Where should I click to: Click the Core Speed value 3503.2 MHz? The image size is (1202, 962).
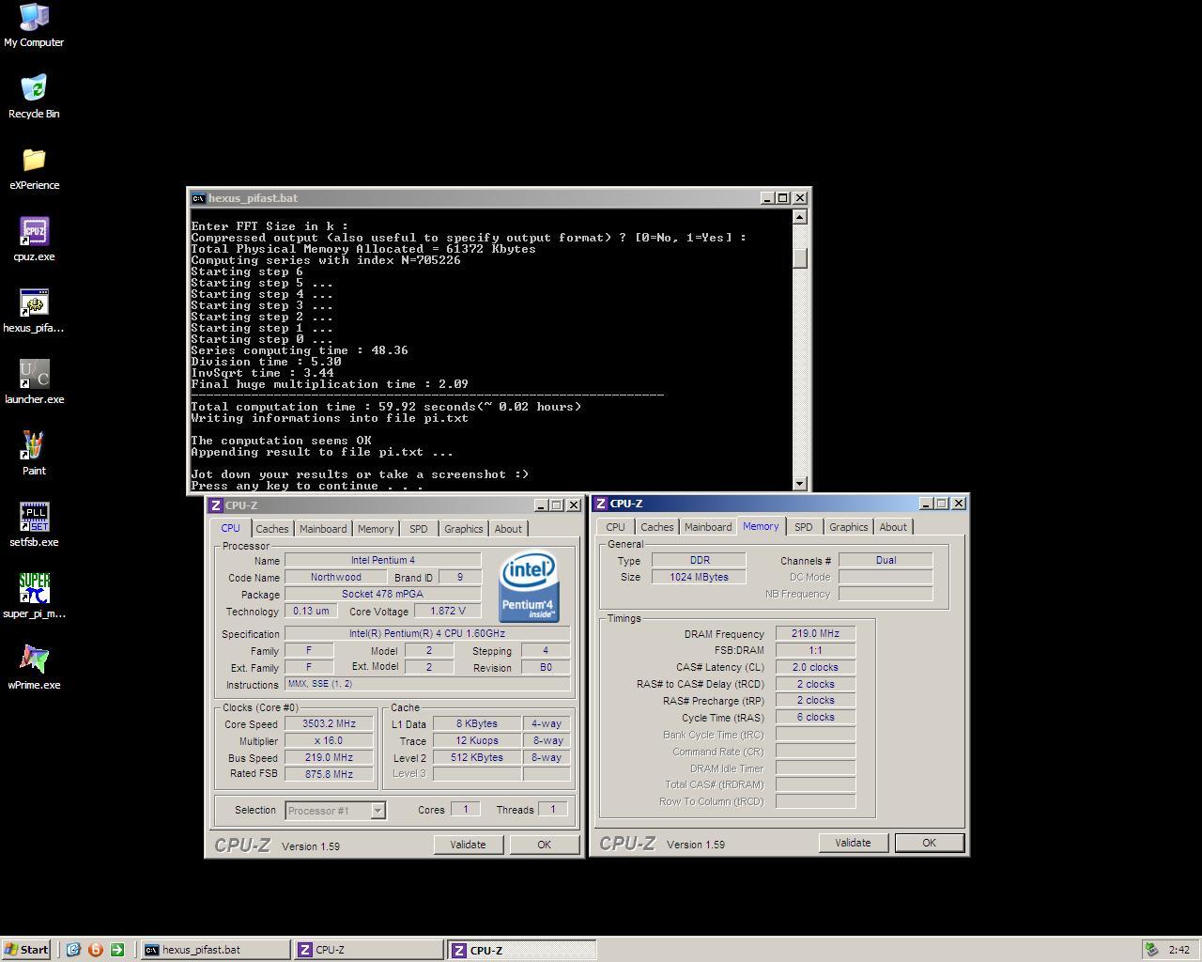coord(329,724)
